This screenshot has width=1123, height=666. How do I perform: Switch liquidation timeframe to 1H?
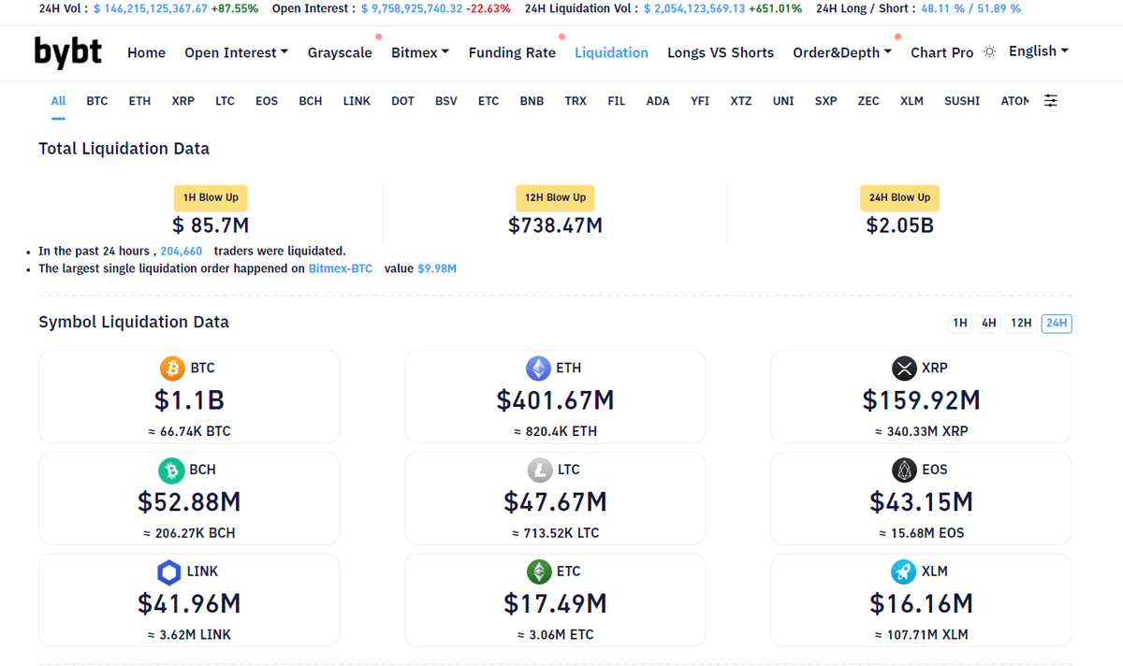[x=960, y=323]
